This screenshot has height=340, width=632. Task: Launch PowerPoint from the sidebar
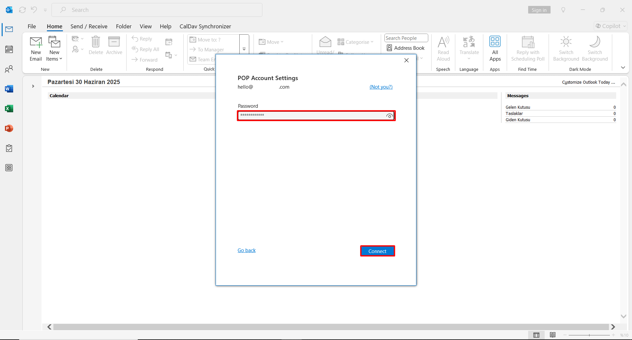tap(9, 128)
